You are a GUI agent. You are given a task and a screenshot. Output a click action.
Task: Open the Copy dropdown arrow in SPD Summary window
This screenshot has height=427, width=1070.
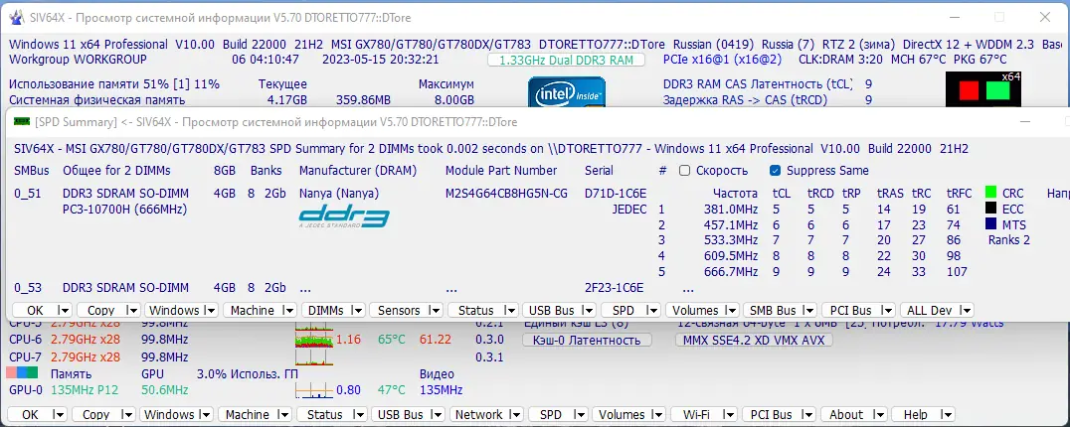pos(132,311)
